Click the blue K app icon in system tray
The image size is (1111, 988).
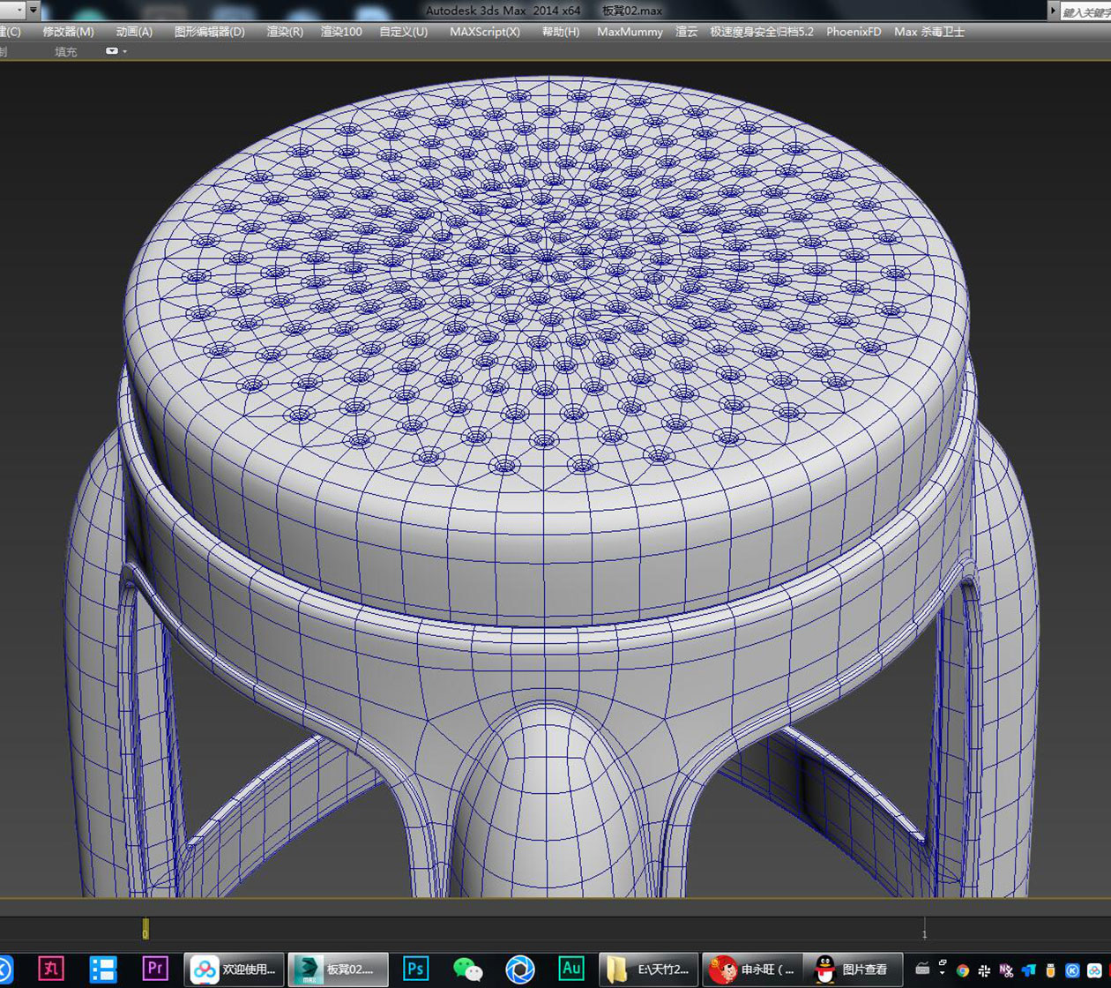click(1072, 969)
